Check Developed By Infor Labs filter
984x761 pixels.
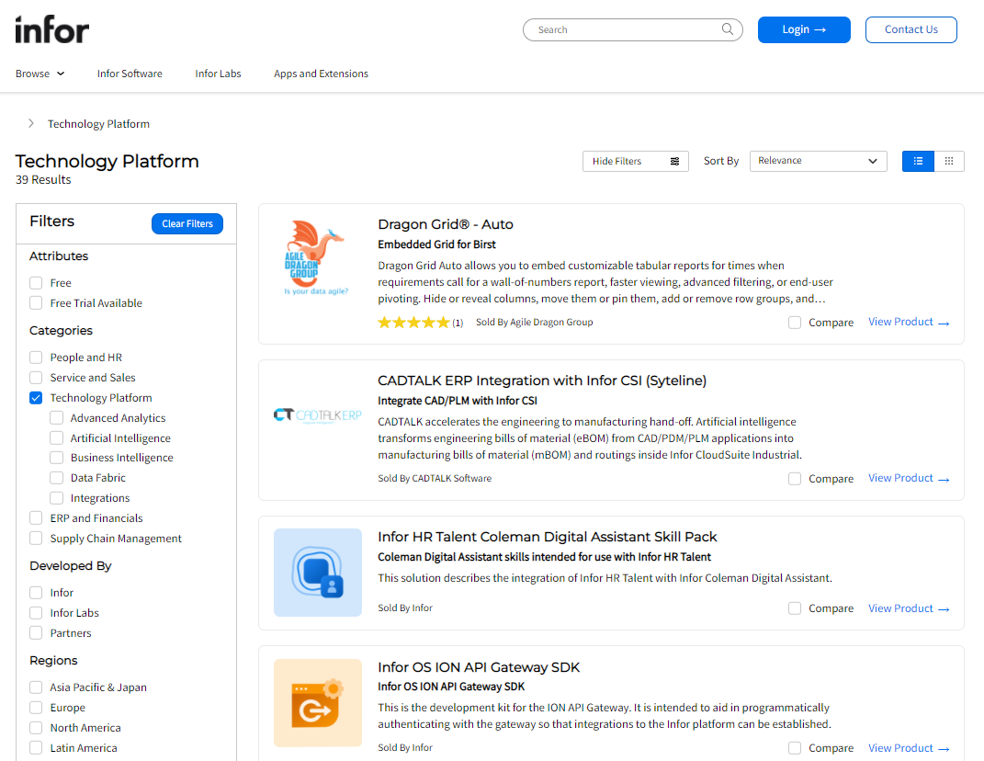pos(36,613)
